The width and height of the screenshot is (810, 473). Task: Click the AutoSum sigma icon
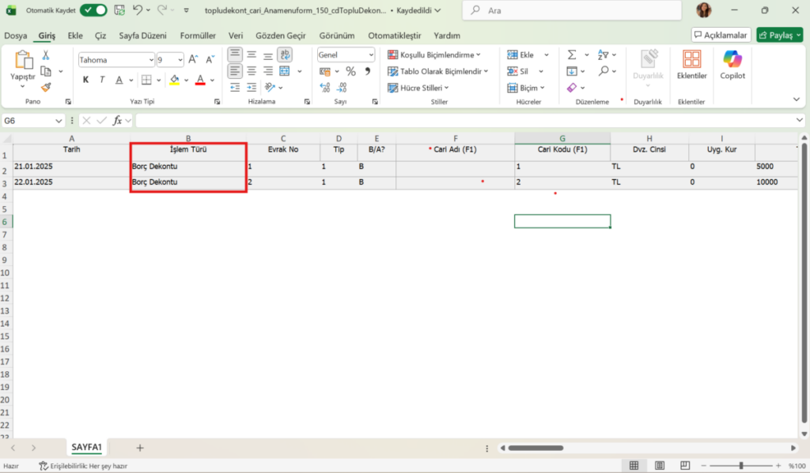click(x=572, y=54)
